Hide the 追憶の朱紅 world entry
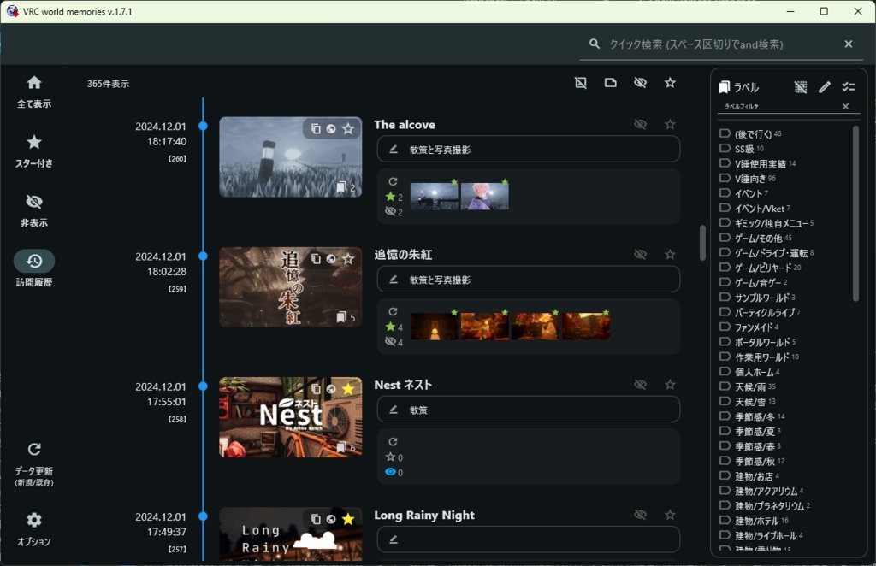This screenshot has width=876, height=566. pos(640,254)
